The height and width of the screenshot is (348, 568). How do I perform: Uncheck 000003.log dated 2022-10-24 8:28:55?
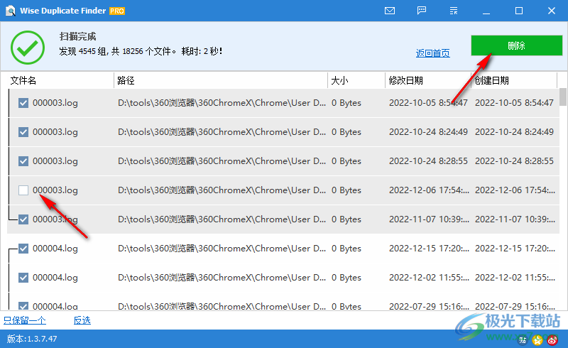23,161
